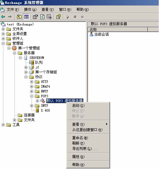The width and height of the screenshot is (159, 169).
Task: Click the HTTP folder icon
Action: (x=37, y=82)
